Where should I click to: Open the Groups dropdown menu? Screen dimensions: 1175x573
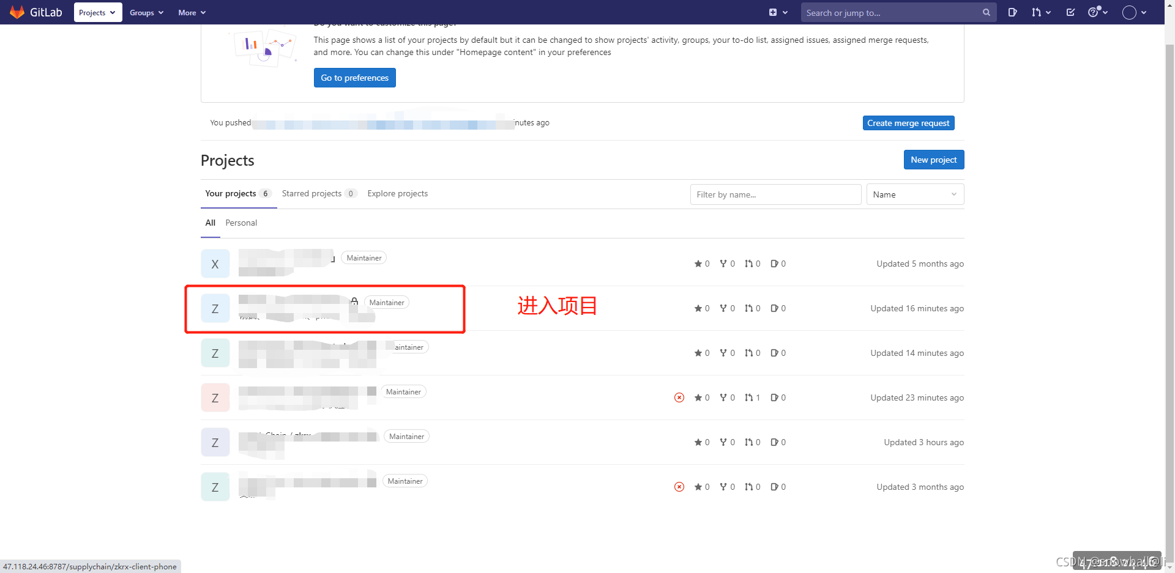146,12
